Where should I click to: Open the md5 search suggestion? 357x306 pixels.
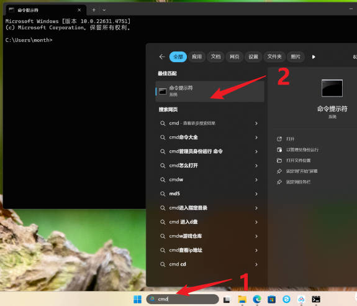click(x=210, y=194)
